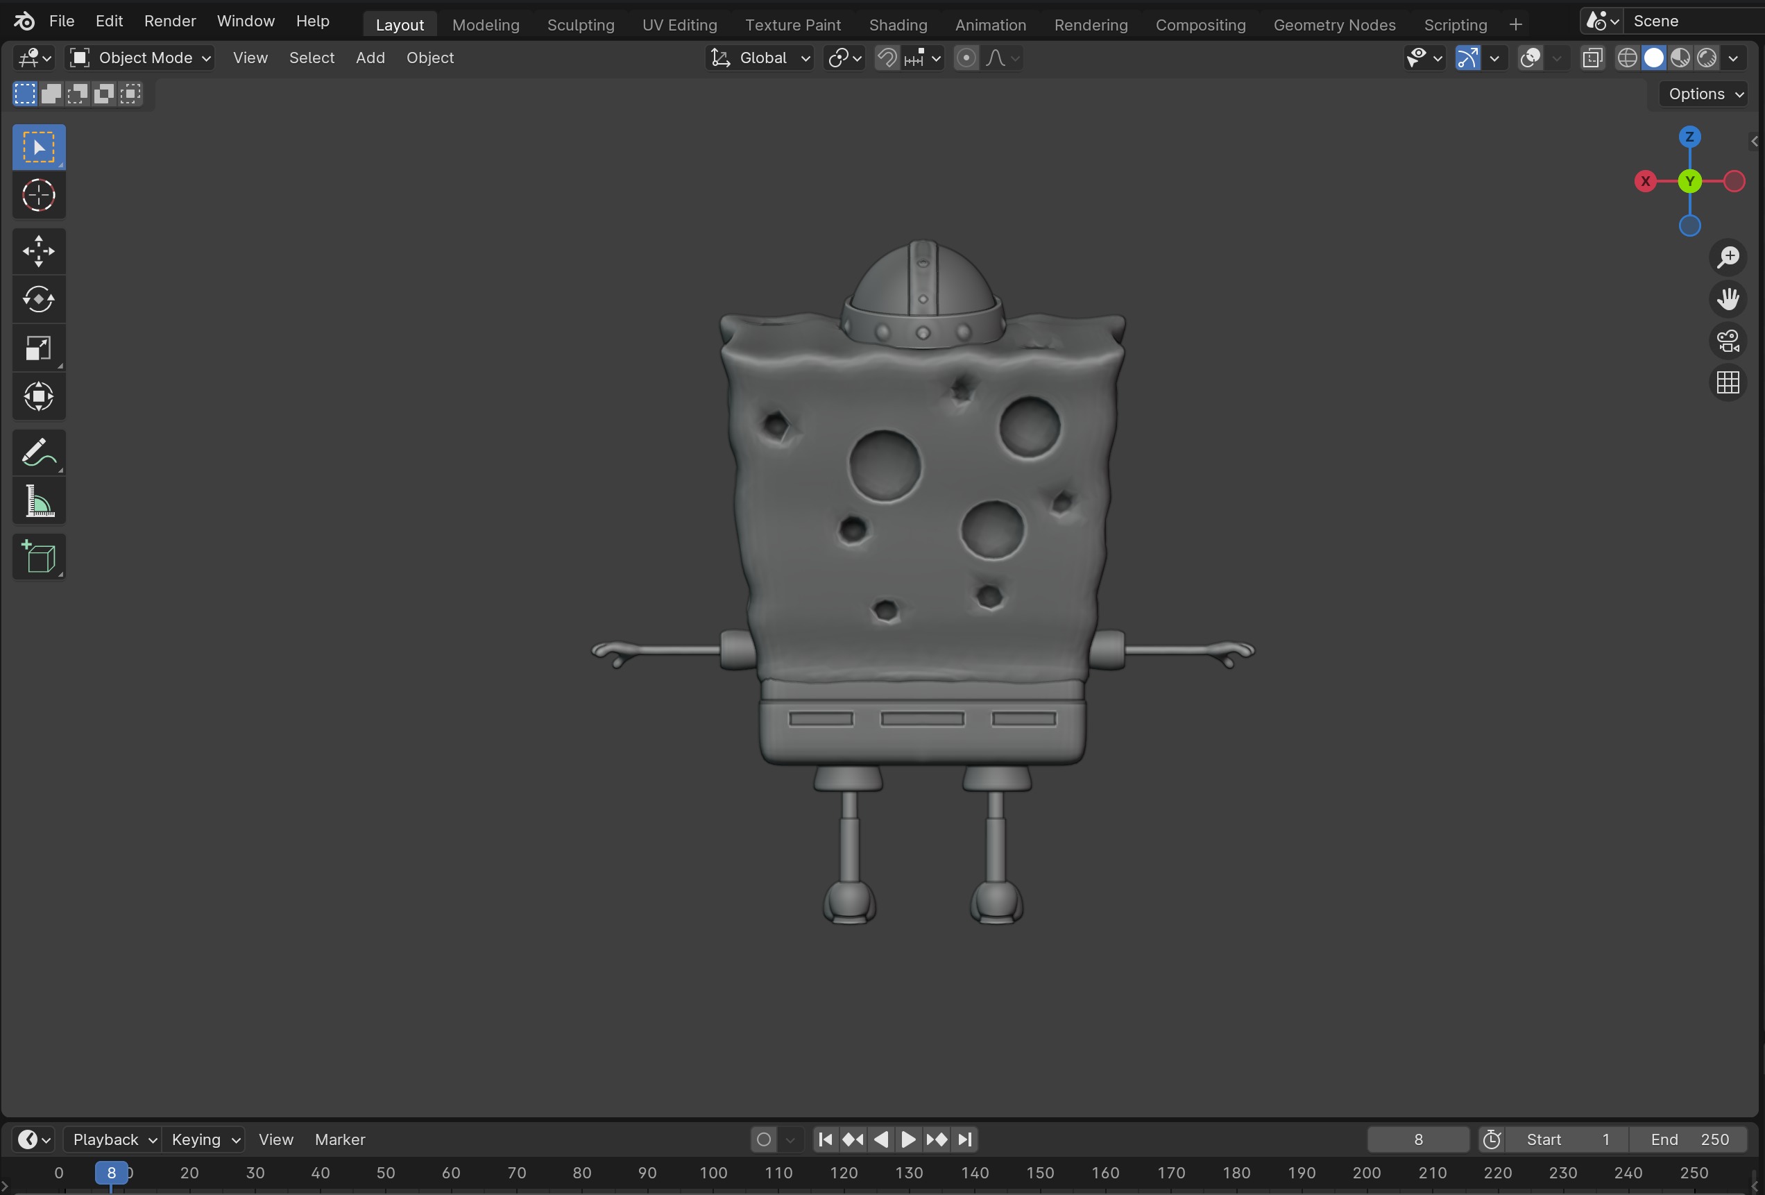Open the Edit menu

109,22
